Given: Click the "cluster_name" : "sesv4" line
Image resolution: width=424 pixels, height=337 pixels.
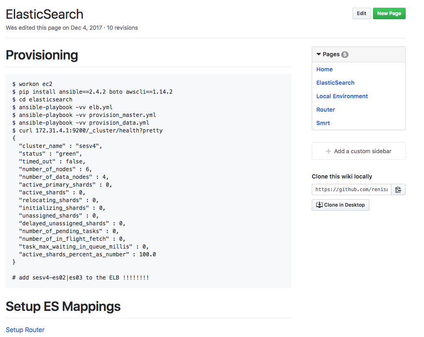Looking at the screenshot, I should (x=60, y=146).
